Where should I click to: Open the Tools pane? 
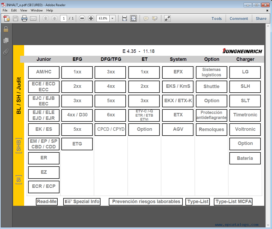[217, 18]
